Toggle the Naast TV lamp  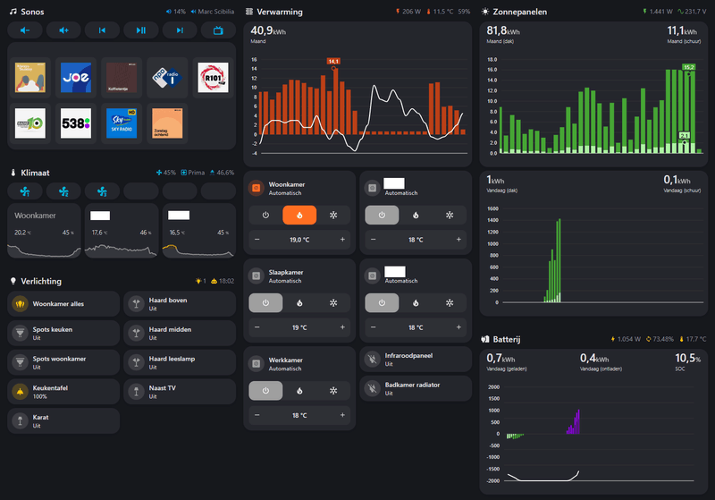click(x=180, y=392)
